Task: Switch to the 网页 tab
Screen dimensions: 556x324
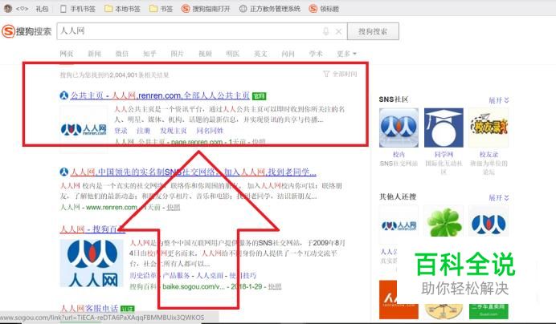Action: pos(67,54)
